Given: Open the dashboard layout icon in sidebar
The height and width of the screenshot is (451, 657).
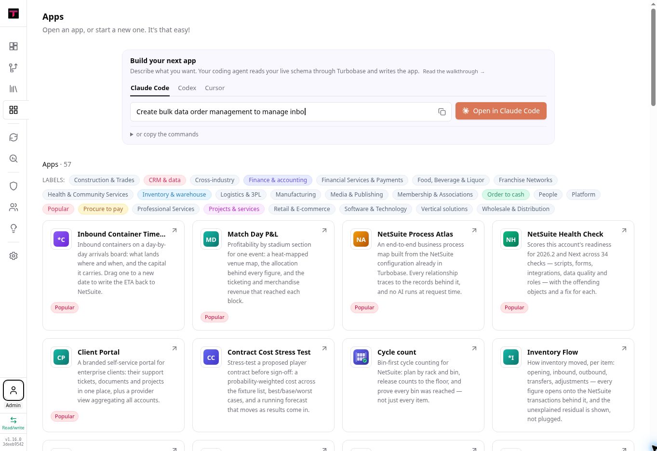Looking at the screenshot, I should pos(13,46).
